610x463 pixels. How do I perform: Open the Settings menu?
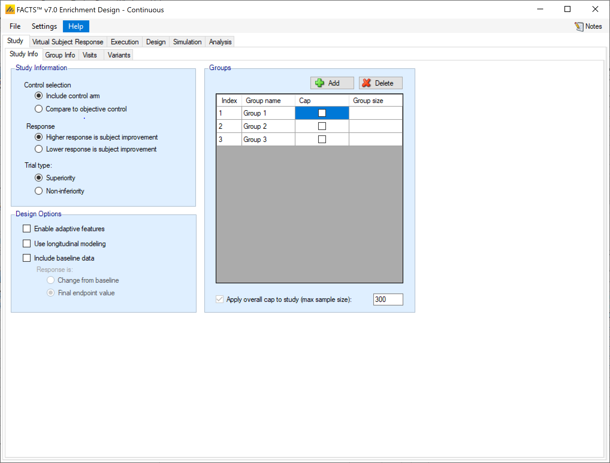pyautogui.click(x=44, y=26)
